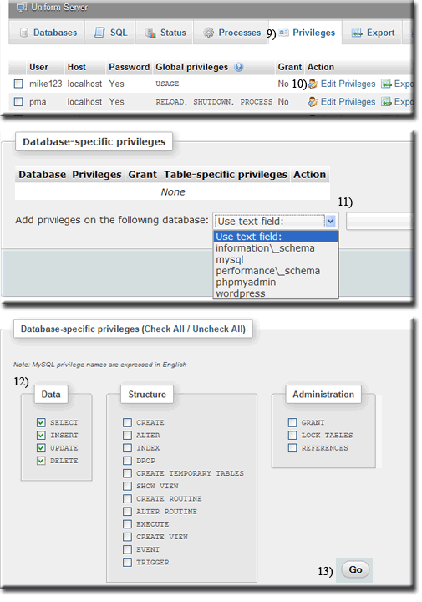Open the 'Use text field:' database dropdown arrow
This screenshot has width=422, height=602.
[331, 221]
